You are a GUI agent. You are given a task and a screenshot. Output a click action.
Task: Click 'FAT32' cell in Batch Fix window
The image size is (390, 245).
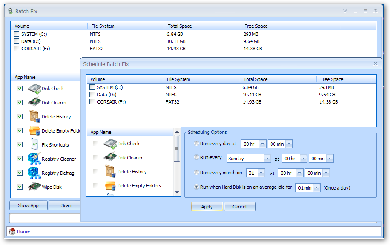point(97,49)
